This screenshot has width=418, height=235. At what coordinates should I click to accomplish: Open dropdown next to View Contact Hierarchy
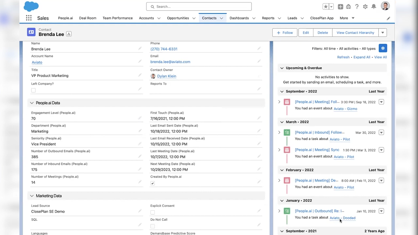pyautogui.click(x=382, y=33)
